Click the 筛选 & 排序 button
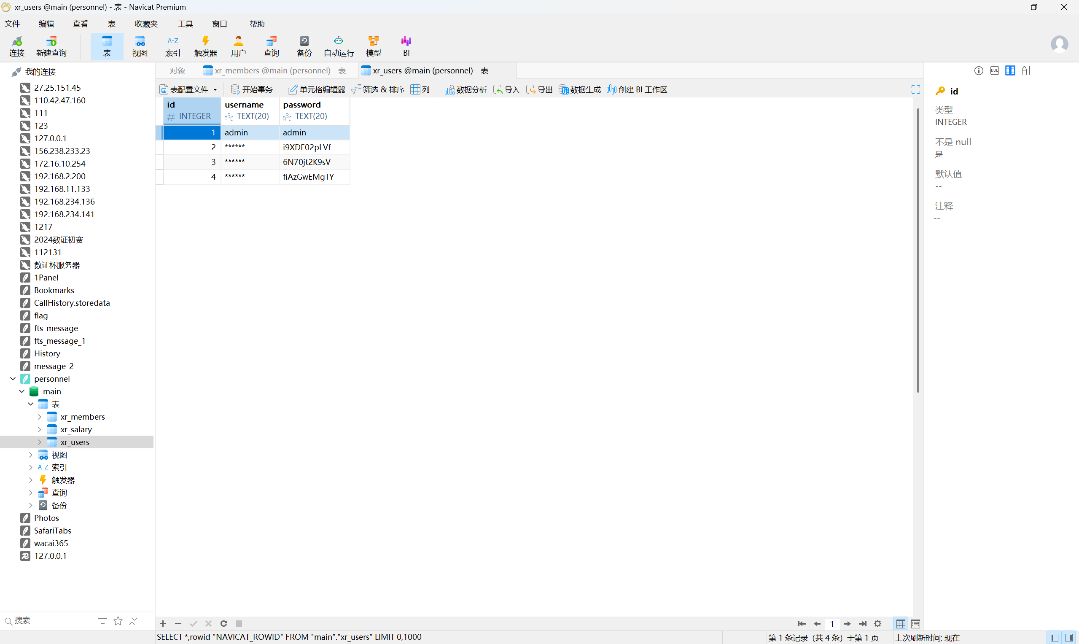Screen dimensions: 1079x644 pyautogui.click(x=378, y=90)
